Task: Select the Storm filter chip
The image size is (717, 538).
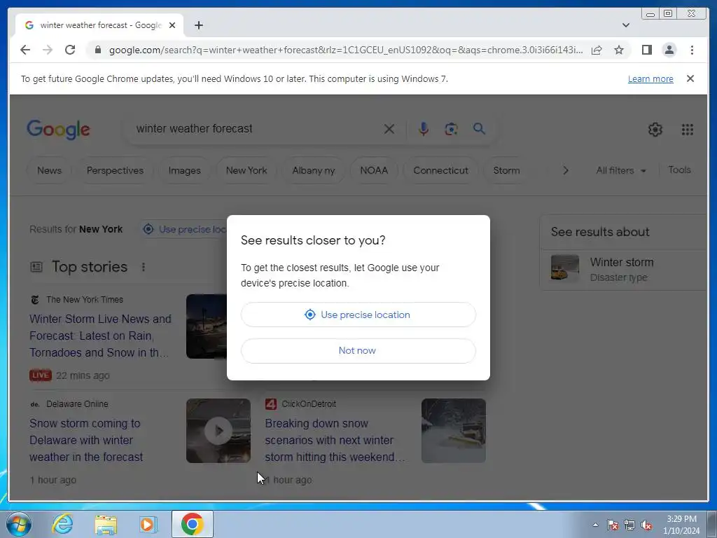Action: [x=506, y=170]
